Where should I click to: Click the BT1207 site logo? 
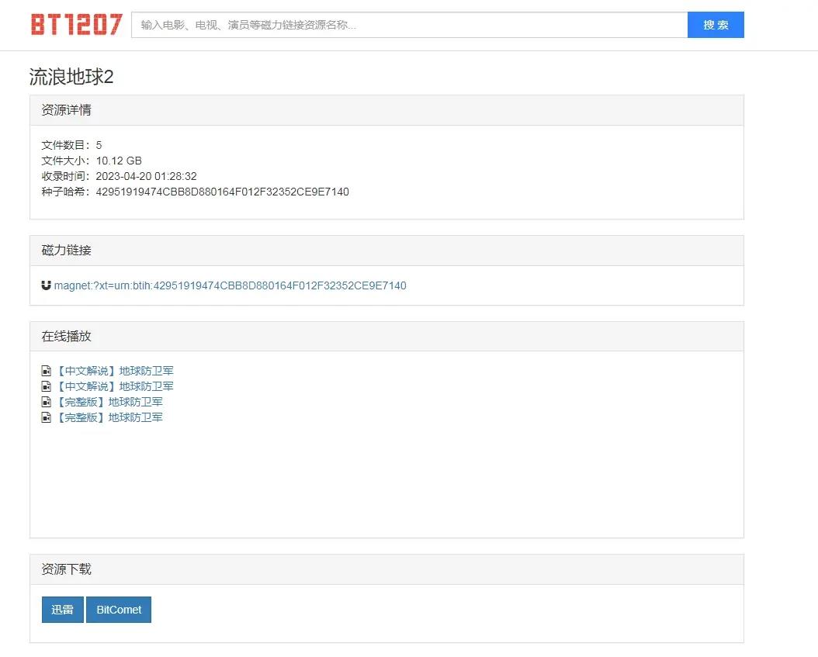click(76, 25)
